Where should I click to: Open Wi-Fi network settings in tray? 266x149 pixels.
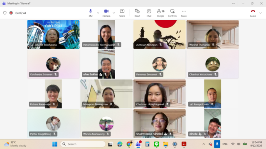point(233,144)
